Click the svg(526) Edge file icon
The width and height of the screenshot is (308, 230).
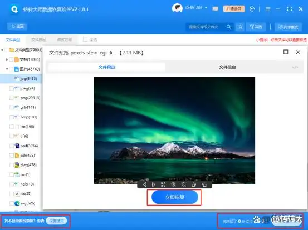[17, 203]
